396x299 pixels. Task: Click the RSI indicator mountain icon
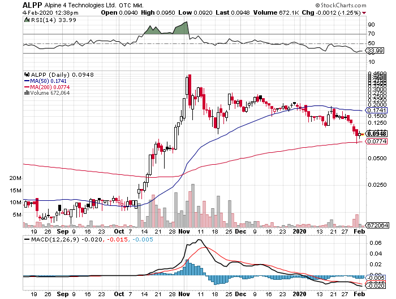[27, 20]
